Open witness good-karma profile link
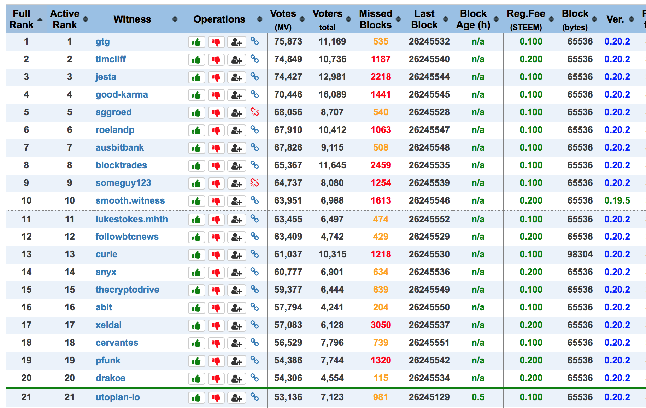Image resolution: width=646 pixels, height=408 pixels. coord(122,94)
